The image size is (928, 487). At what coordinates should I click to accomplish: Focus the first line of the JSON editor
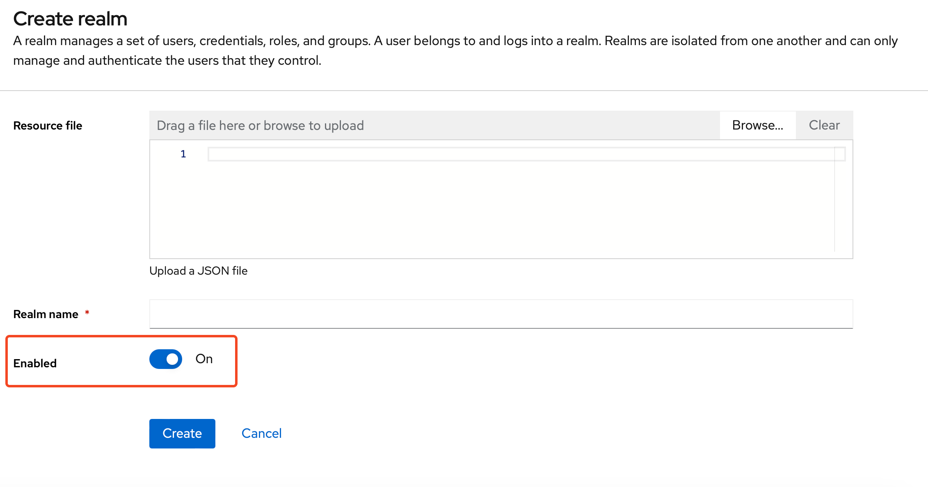(521, 154)
